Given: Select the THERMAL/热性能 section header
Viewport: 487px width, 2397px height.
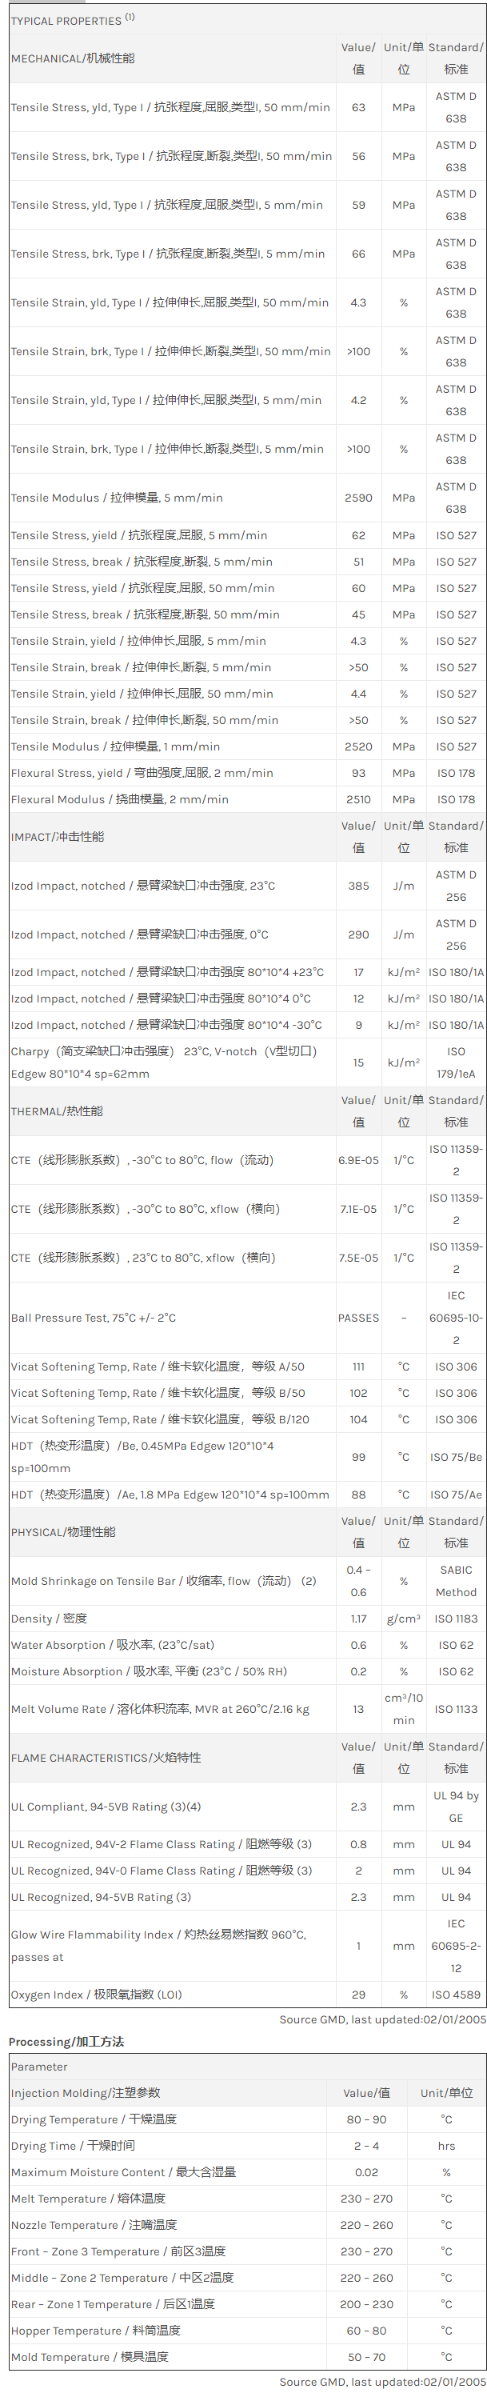Looking at the screenshot, I should [57, 1111].
